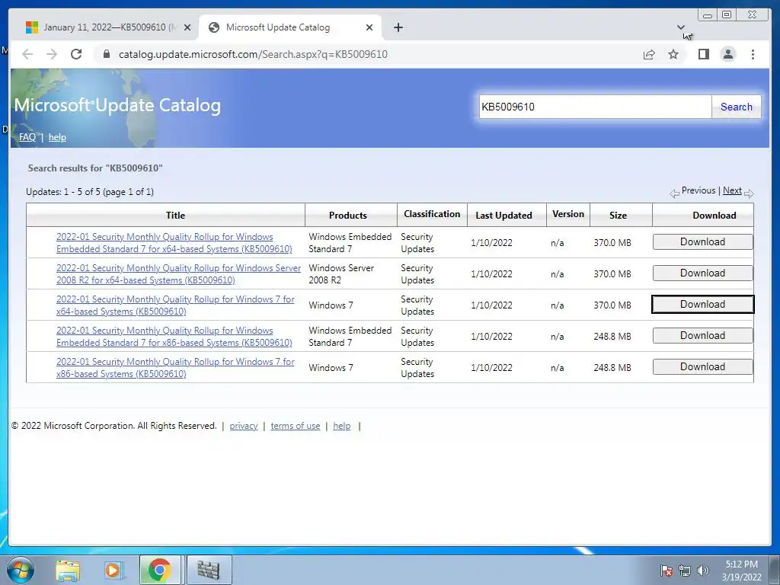Viewport: 780px width, 585px height.
Task: Bookmark this page with the star icon
Action: tap(673, 54)
